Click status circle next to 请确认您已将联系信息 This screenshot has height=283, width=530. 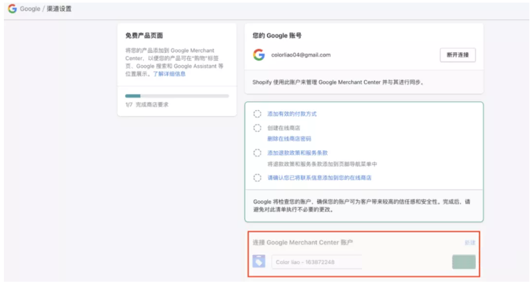[x=258, y=178]
